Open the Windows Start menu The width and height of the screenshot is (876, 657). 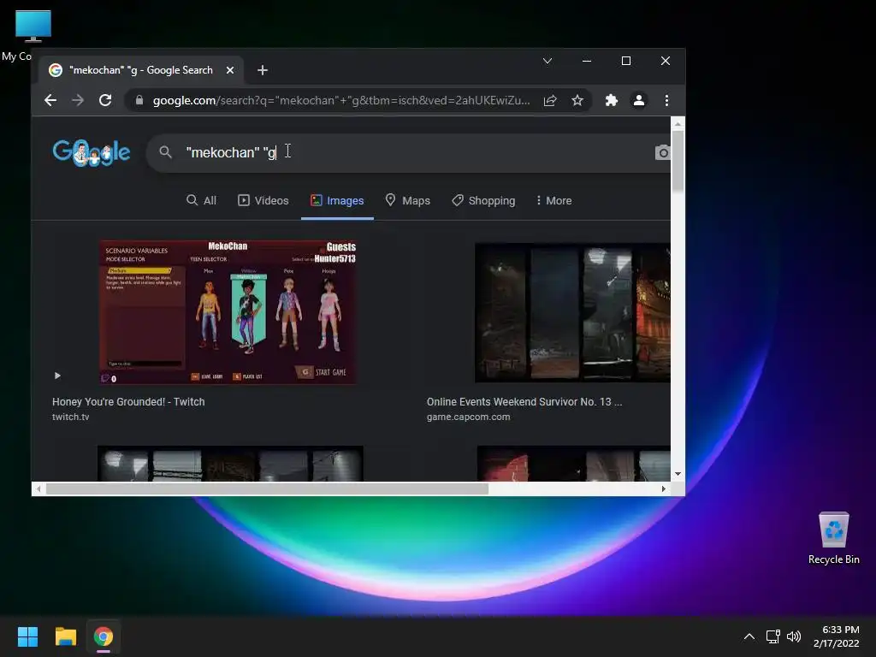(27, 636)
